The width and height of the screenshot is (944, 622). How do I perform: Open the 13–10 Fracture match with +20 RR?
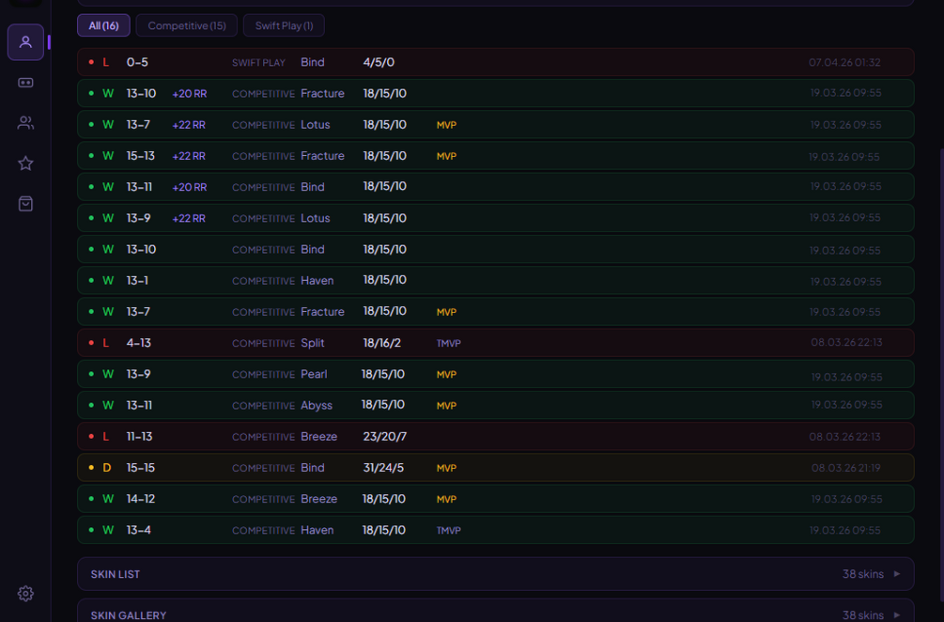tap(495, 93)
